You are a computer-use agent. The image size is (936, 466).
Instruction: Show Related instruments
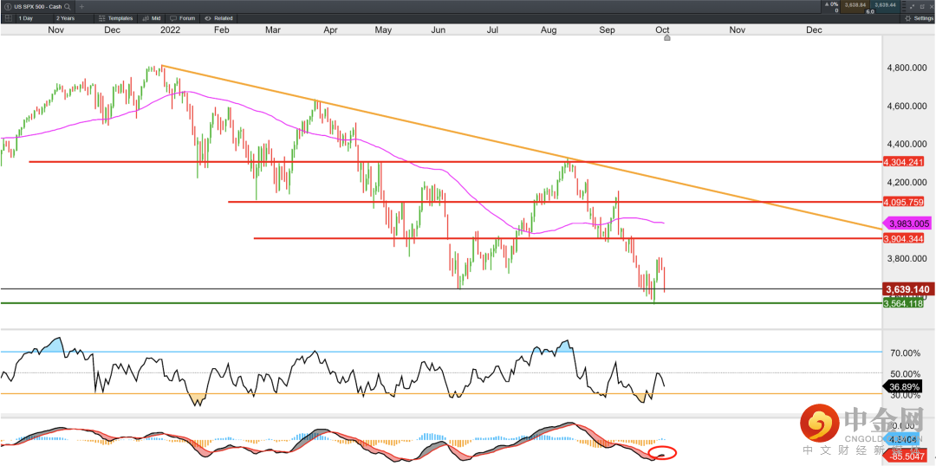tap(218, 17)
